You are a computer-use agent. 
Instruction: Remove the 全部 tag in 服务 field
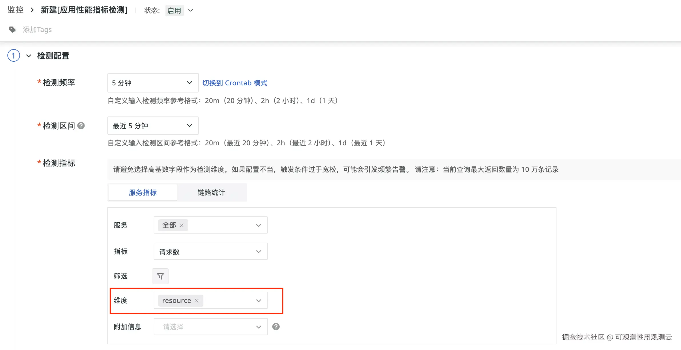click(x=182, y=225)
